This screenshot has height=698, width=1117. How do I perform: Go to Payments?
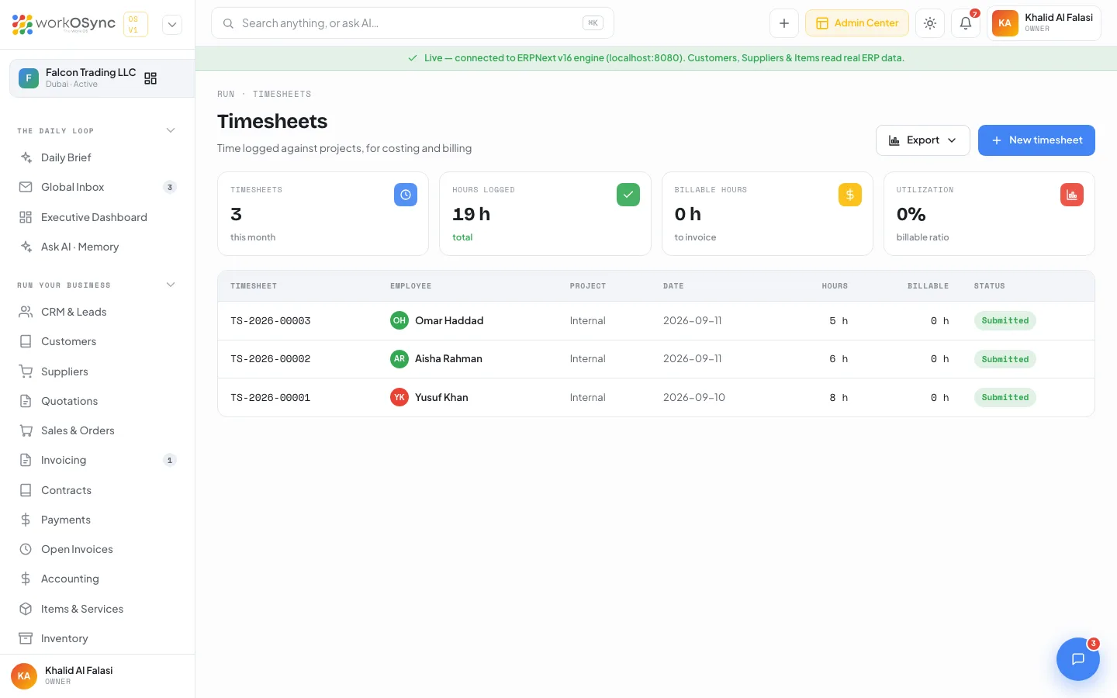click(x=98, y=520)
